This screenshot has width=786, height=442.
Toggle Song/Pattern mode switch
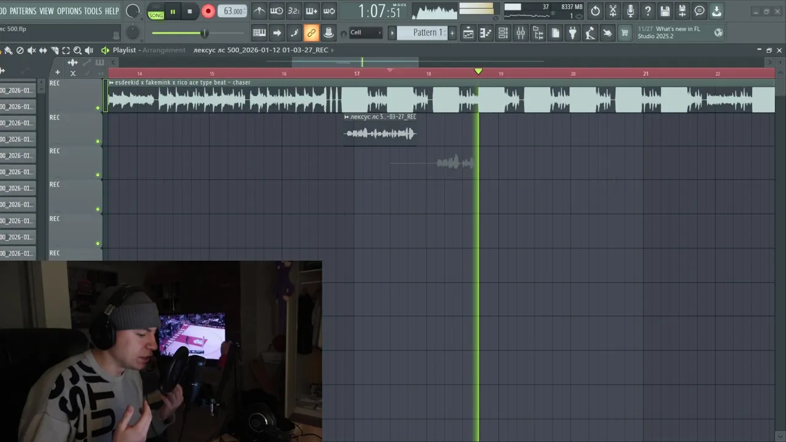(156, 12)
